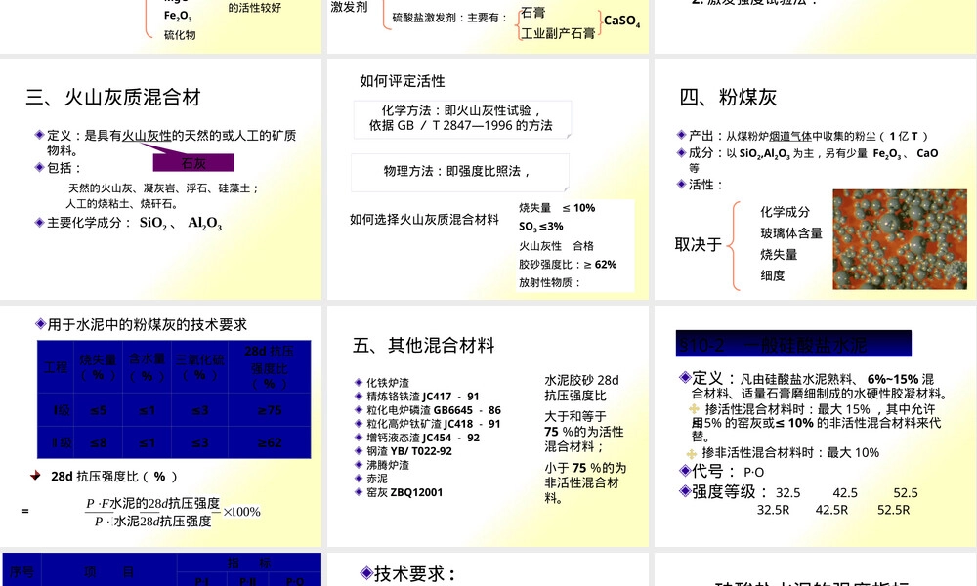Click the 物理方法：即强度比照法 text box
This screenshot has height=586, width=977.
pyautogui.click(x=460, y=172)
